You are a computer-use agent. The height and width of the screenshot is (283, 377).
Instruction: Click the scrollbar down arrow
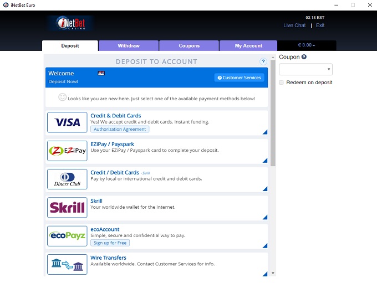pyautogui.click(x=272, y=273)
